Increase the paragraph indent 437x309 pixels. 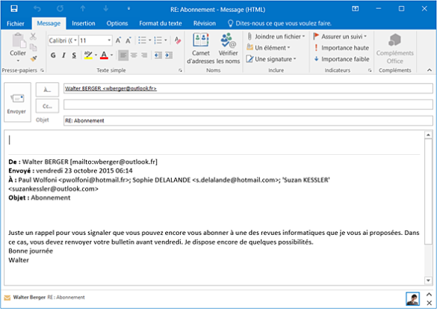[x=169, y=55]
